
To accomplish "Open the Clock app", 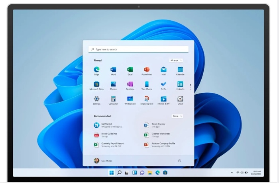I will (180, 100).
